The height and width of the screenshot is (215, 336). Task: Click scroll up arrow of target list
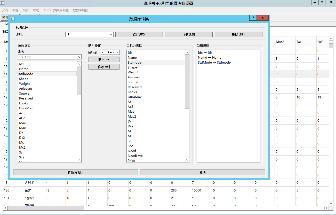(x=187, y=52)
